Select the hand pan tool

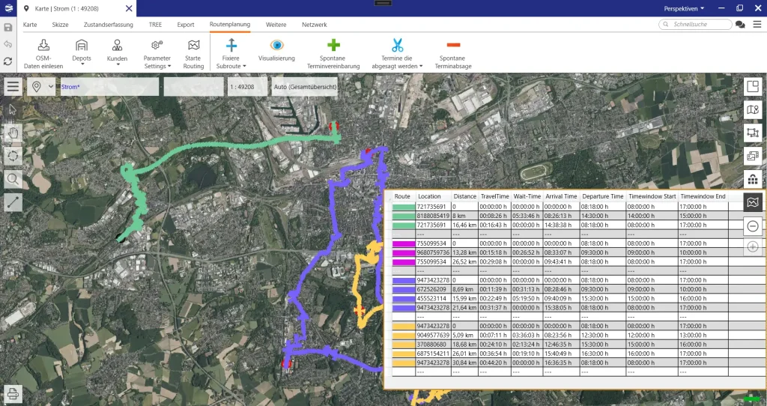(x=13, y=133)
